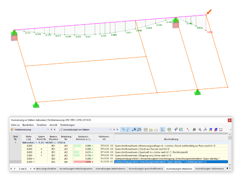
Task: Open the Ansicht menu
Action: 53,125
